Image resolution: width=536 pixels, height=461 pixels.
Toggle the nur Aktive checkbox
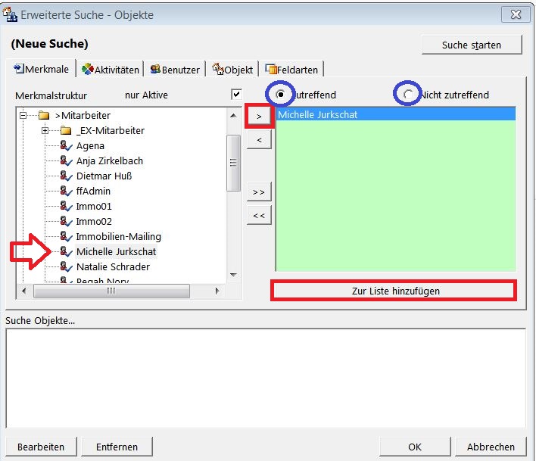click(236, 95)
